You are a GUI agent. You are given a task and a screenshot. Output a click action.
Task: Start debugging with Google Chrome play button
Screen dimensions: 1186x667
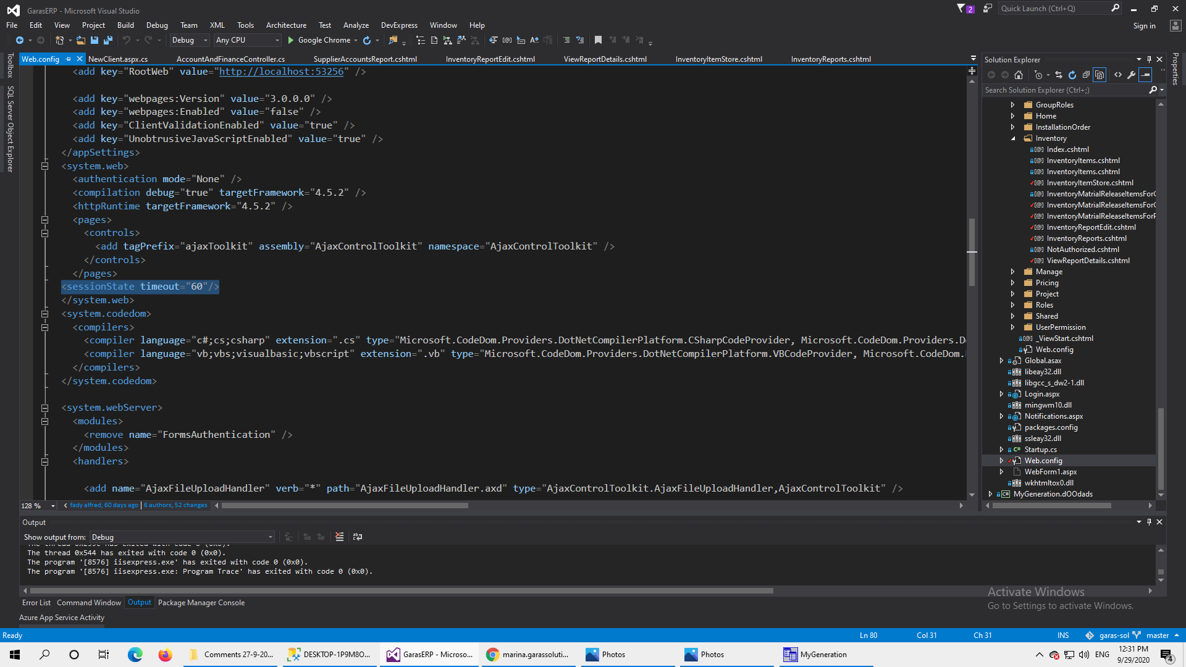(x=290, y=40)
